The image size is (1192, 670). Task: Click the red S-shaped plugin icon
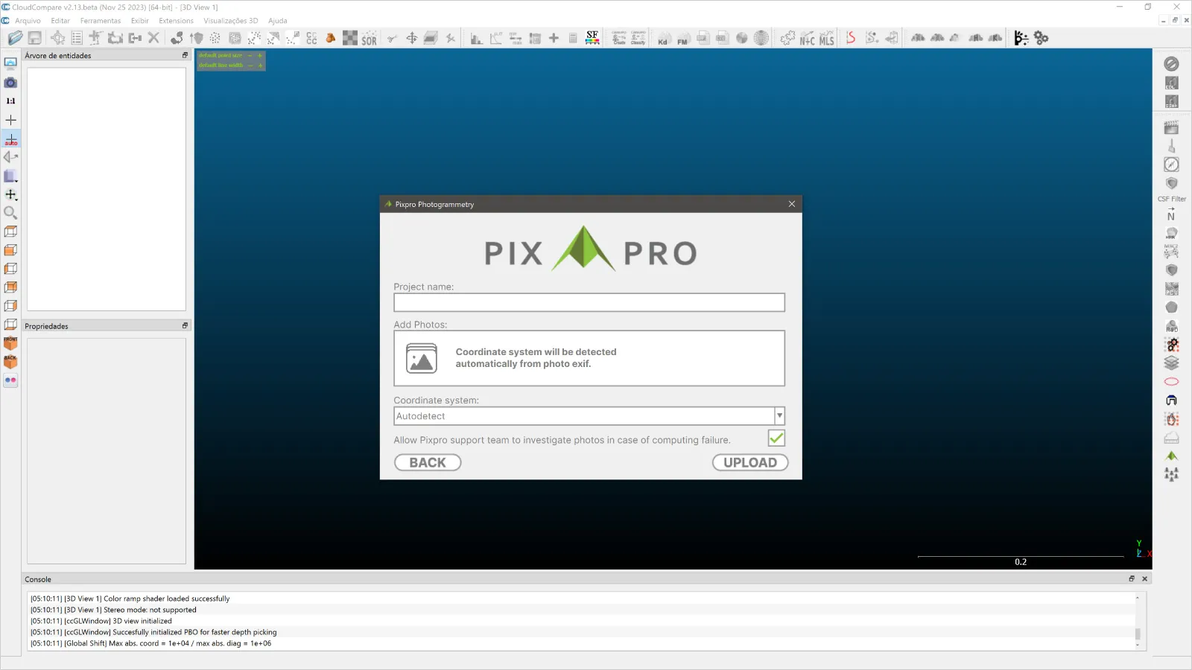click(x=851, y=38)
